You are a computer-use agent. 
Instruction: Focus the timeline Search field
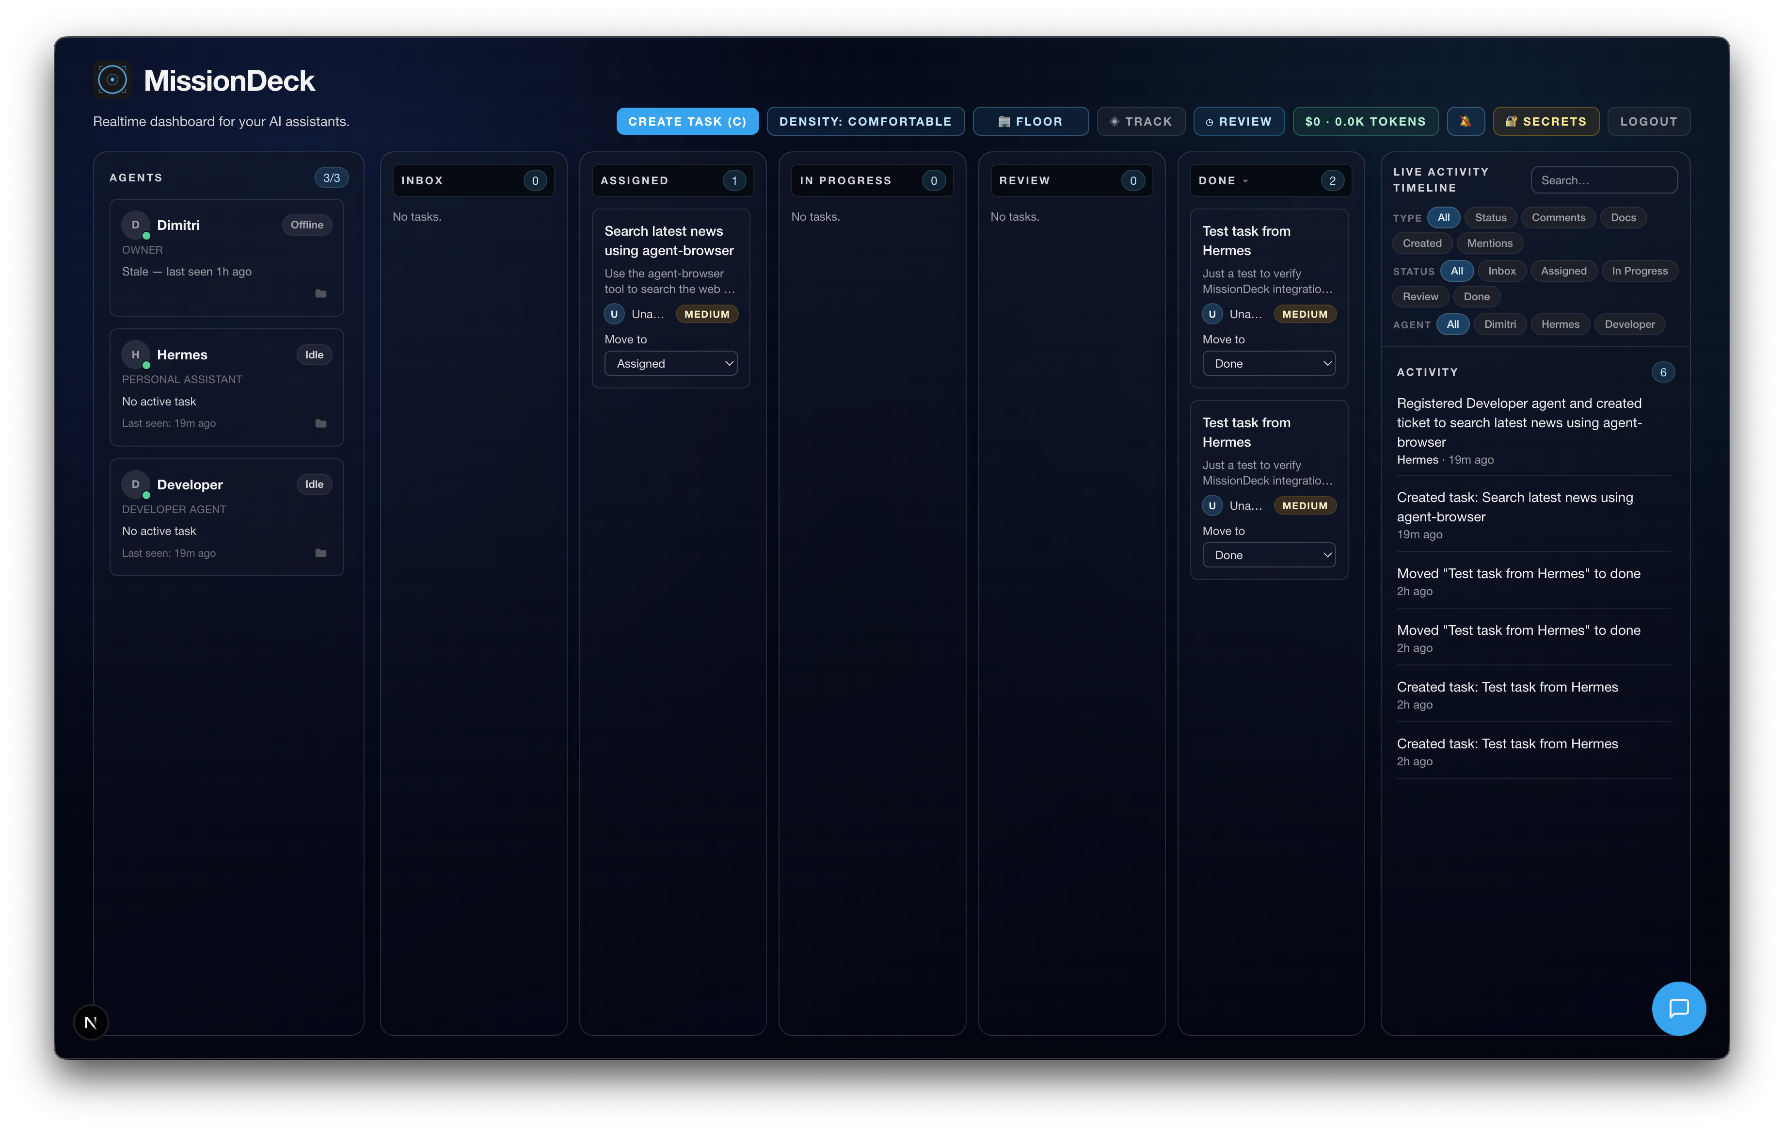click(x=1604, y=180)
